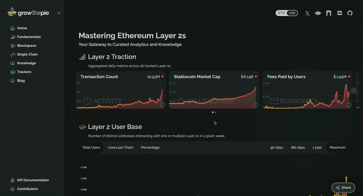This screenshot has height=196, width=363.
Task: Switch to Users per Chain tab
Action: click(120, 147)
